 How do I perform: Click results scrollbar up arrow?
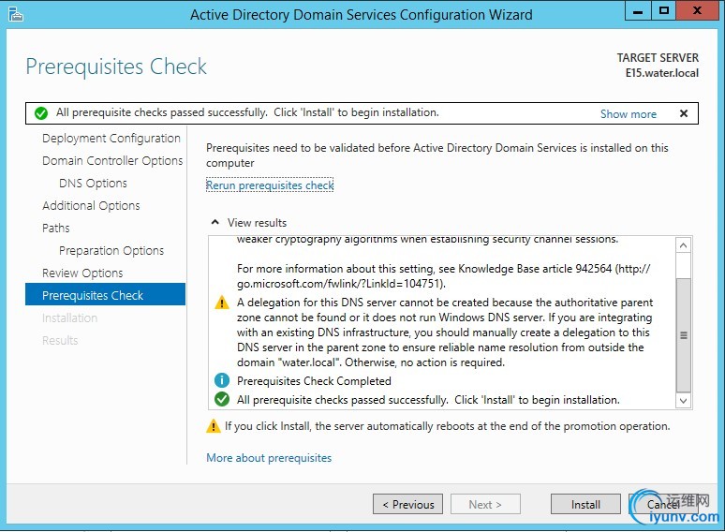tap(684, 245)
